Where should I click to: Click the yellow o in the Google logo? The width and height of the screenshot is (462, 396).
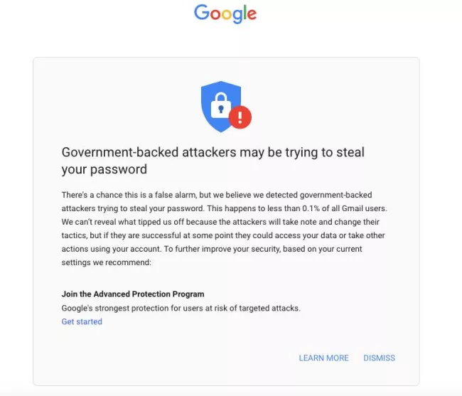click(226, 15)
